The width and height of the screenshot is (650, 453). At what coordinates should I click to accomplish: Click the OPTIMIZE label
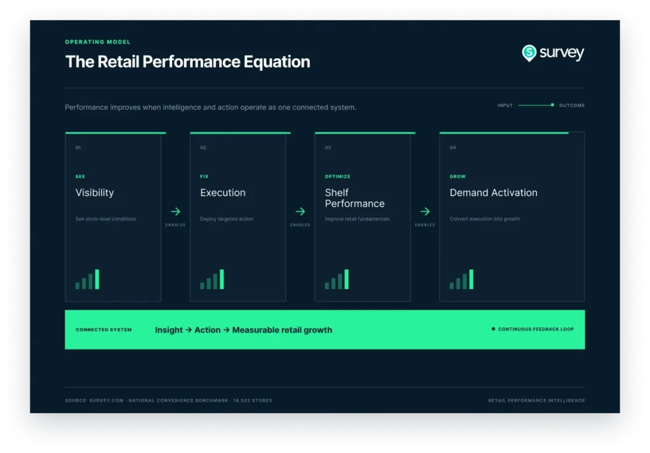tap(338, 176)
